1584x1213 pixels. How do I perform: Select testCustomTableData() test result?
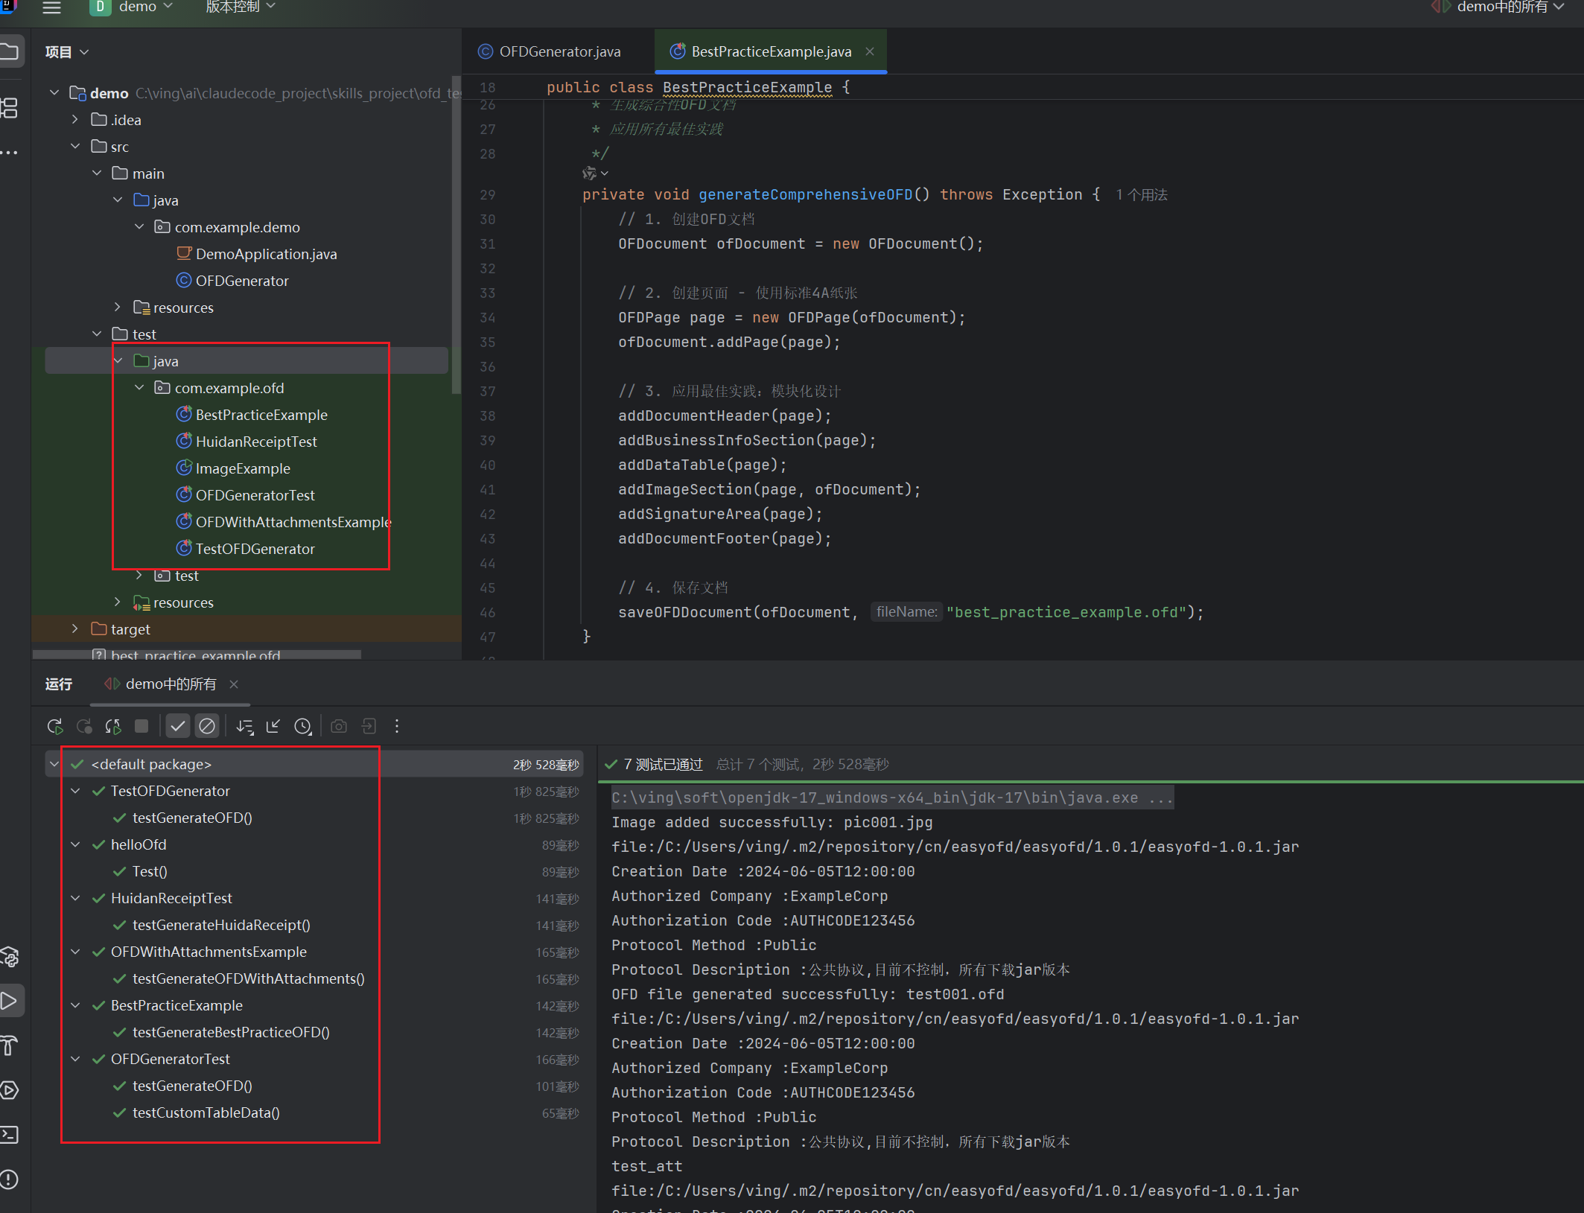pyautogui.click(x=206, y=1112)
